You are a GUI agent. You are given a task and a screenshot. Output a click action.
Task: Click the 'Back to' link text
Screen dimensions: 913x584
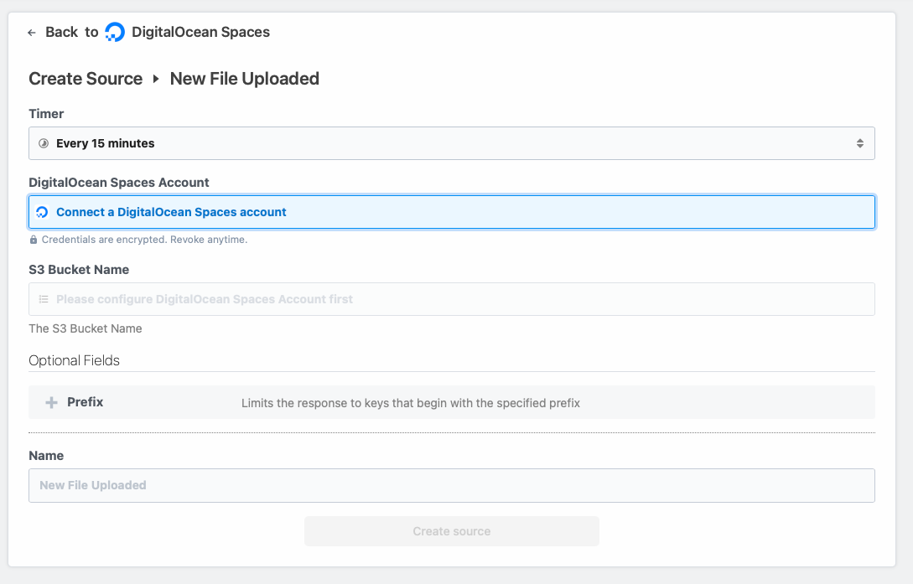tap(71, 33)
